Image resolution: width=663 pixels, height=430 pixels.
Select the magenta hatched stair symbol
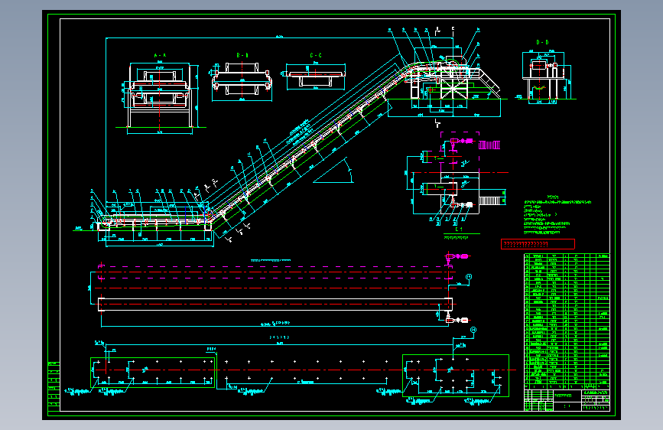[489, 145]
